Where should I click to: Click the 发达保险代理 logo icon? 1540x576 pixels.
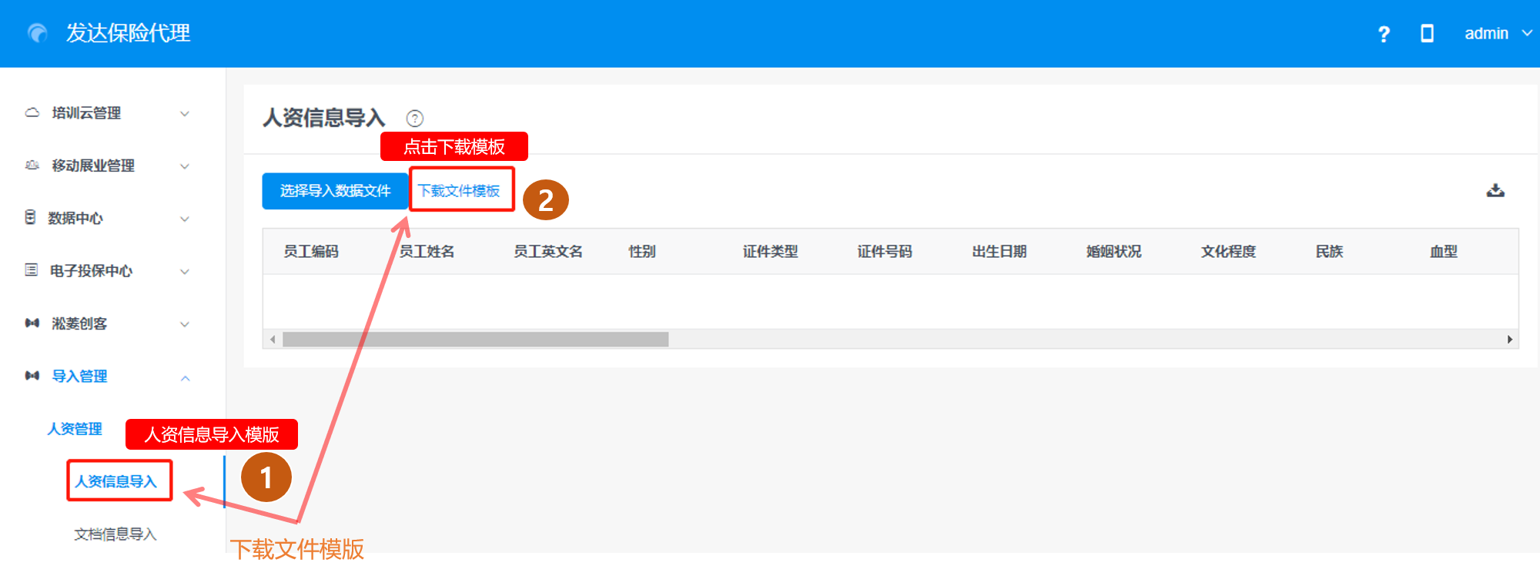click(x=37, y=33)
